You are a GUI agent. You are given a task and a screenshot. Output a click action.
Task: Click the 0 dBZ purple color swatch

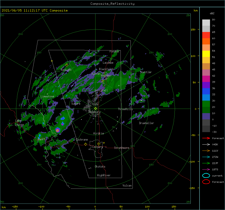206,116
